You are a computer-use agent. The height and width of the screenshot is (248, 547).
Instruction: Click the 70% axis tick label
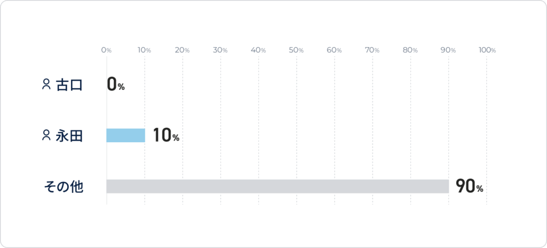click(x=372, y=50)
